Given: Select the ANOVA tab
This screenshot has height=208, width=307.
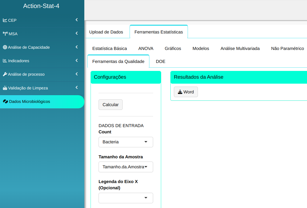Looking at the screenshot, I should click(146, 48).
